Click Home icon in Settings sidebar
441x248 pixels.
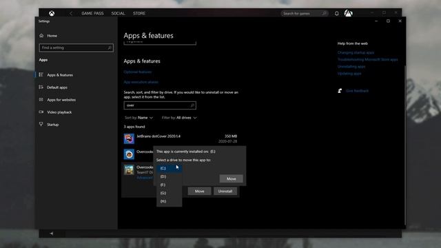click(x=41, y=35)
